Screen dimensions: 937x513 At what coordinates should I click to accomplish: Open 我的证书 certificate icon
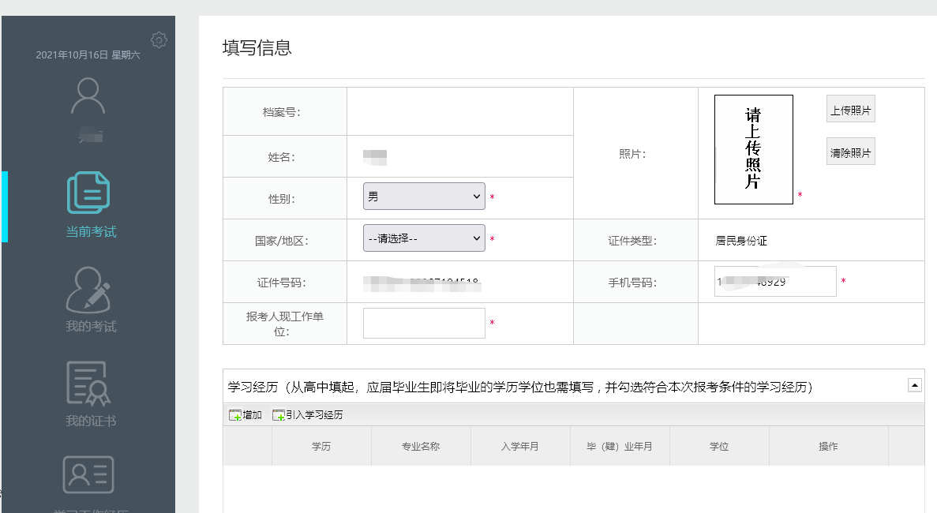click(88, 383)
